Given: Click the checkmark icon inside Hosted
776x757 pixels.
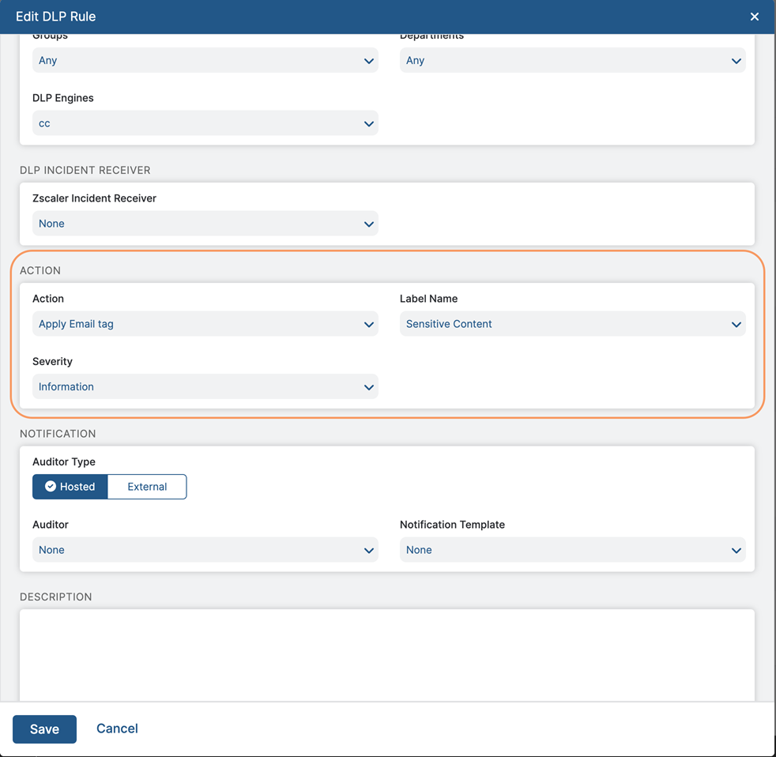Looking at the screenshot, I should [x=51, y=486].
